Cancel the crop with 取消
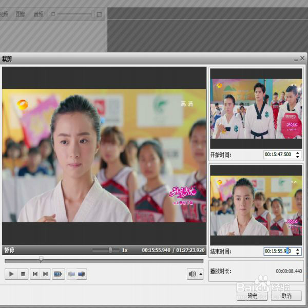This screenshot has height=308, width=308. [286, 296]
